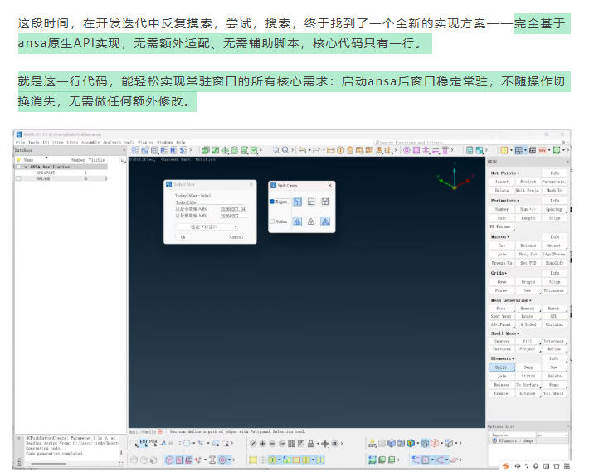Click the M materials list icon in toolbar

173,150
